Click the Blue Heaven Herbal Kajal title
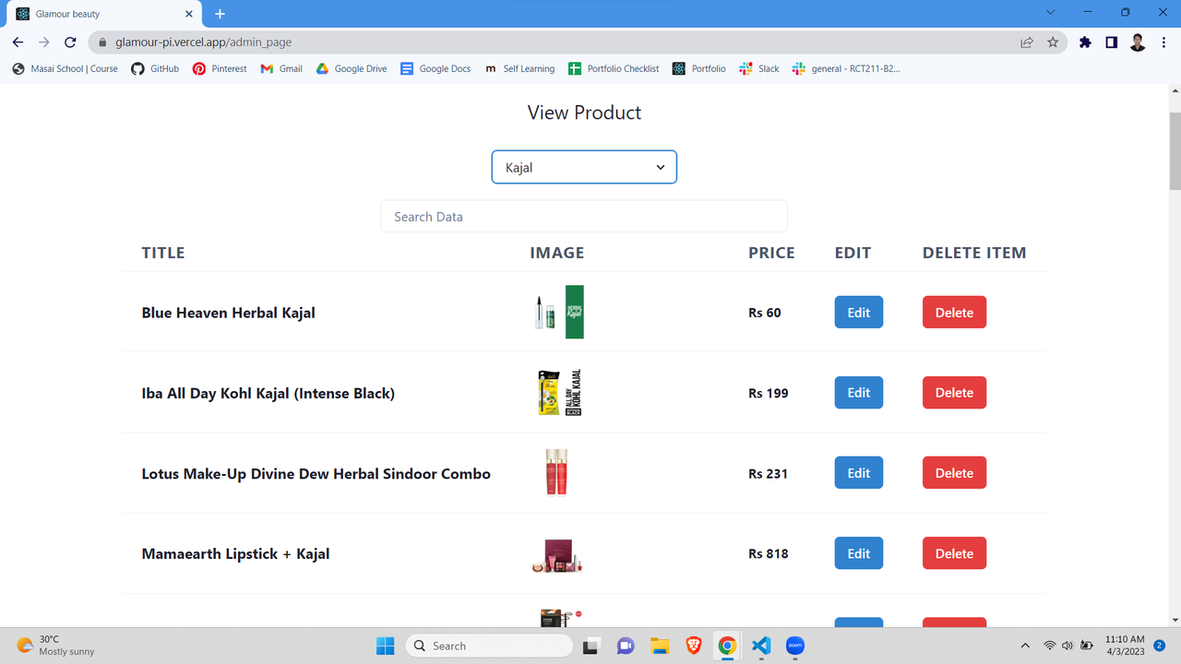The height and width of the screenshot is (664, 1181). point(228,313)
